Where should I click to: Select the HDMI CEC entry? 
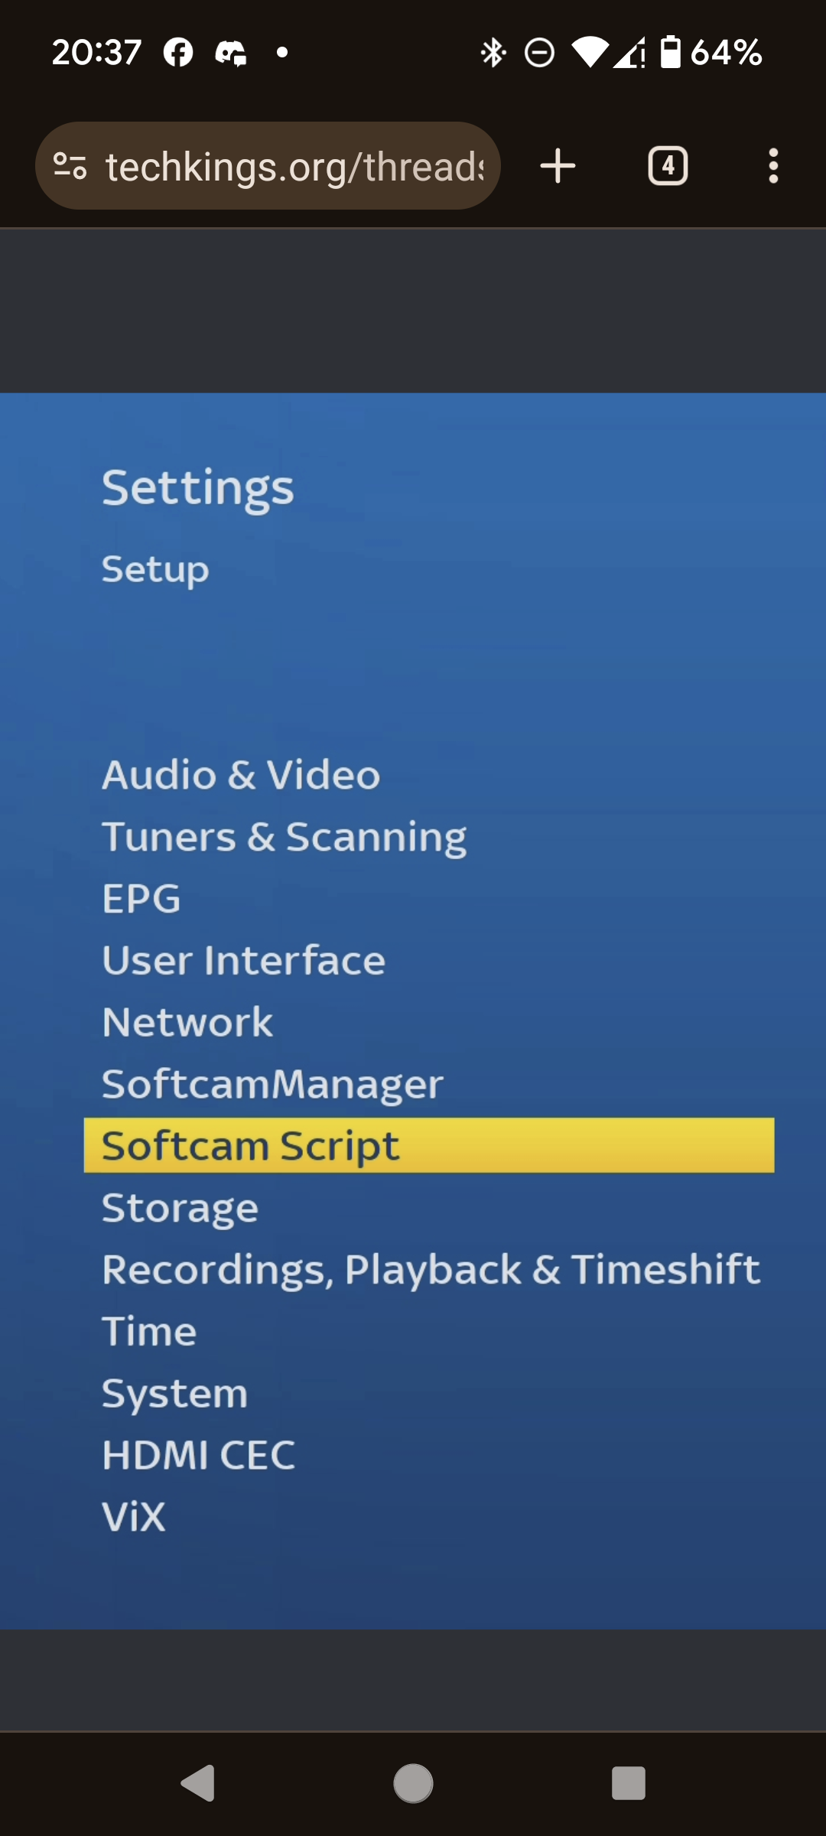click(199, 1455)
